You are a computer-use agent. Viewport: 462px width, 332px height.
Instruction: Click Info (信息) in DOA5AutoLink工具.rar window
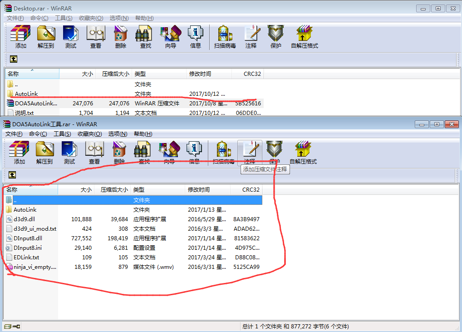click(x=194, y=153)
